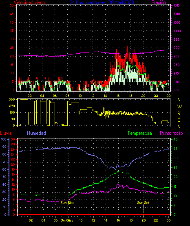190x226 pixels.
Task: Click the compass letter "W"
Action: point(179,107)
